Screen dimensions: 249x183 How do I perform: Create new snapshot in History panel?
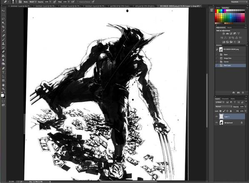click(238, 92)
